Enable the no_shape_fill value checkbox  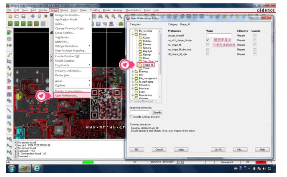pyautogui.click(x=208, y=45)
